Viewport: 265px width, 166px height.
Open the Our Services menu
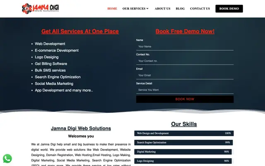tap(135, 9)
